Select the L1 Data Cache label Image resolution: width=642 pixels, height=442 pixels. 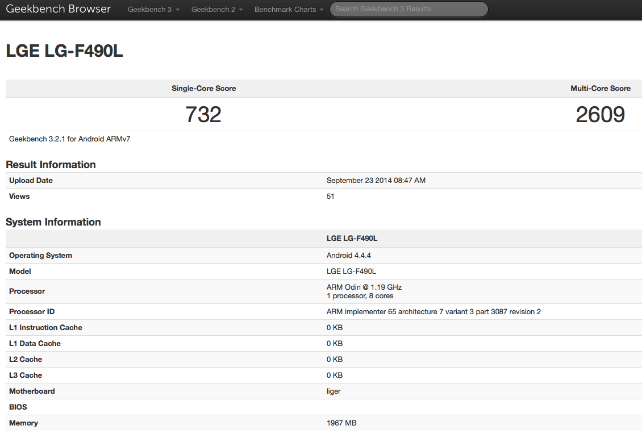(35, 344)
